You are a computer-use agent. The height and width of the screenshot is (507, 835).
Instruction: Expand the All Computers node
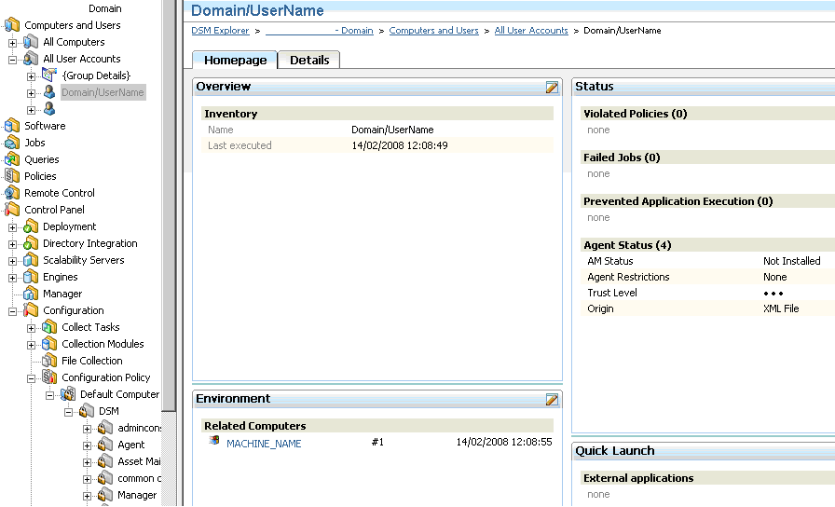click(x=13, y=42)
